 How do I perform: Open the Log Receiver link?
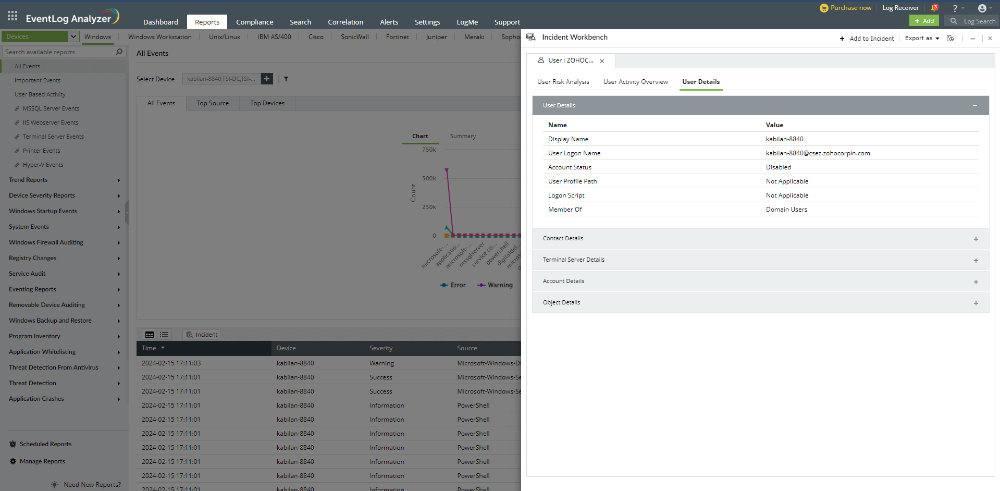pyautogui.click(x=900, y=8)
